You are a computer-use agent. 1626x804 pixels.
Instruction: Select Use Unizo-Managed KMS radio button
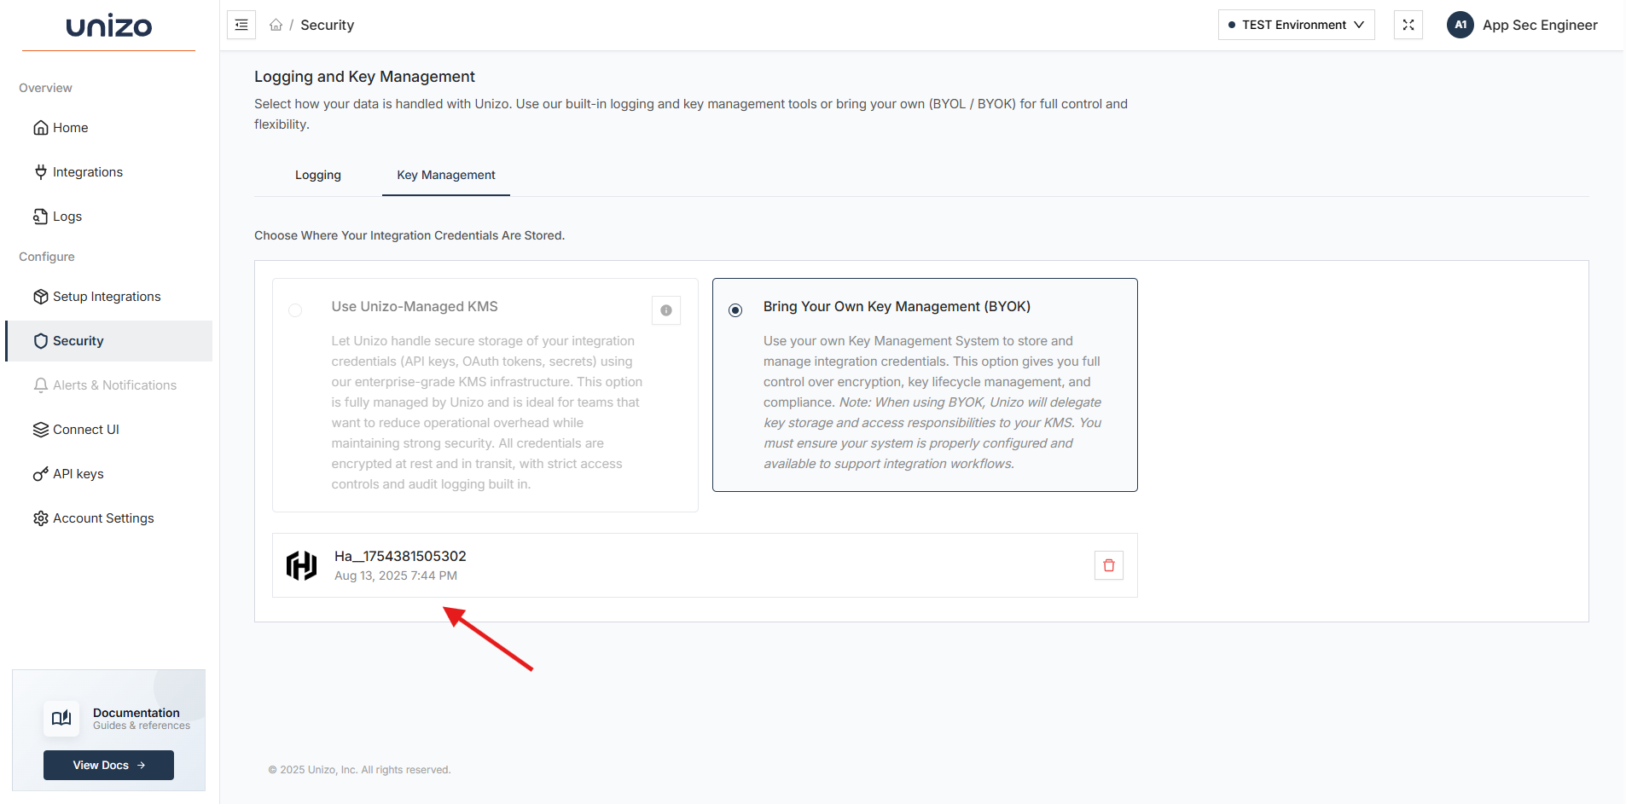pyautogui.click(x=295, y=310)
